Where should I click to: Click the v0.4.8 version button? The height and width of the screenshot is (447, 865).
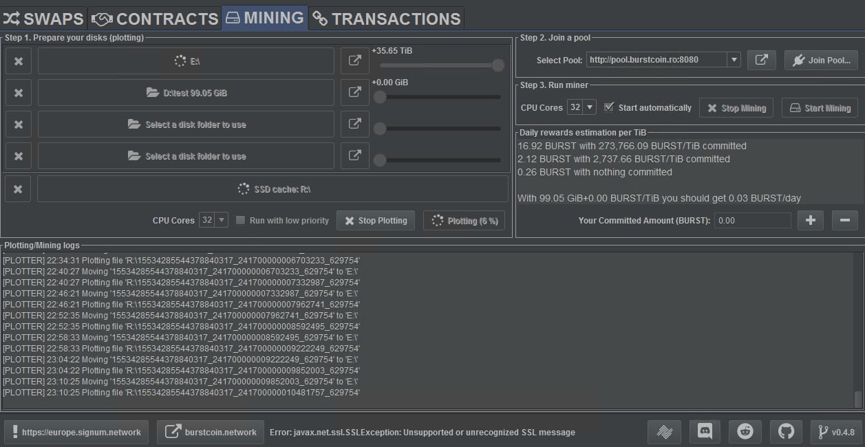point(835,433)
